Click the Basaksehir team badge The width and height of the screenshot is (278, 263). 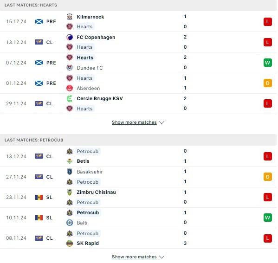click(70, 172)
